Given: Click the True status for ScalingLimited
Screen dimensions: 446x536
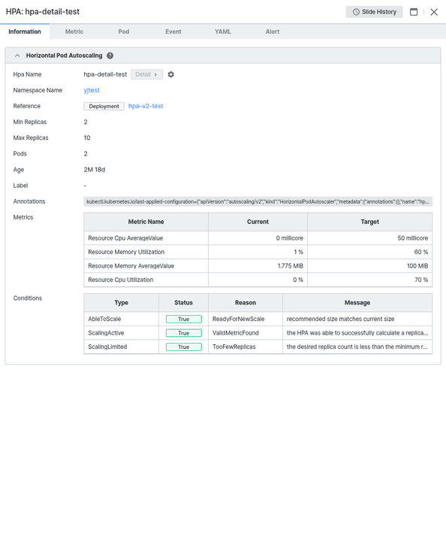Looking at the screenshot, I should pyautogui.click(x=184, y=347).
